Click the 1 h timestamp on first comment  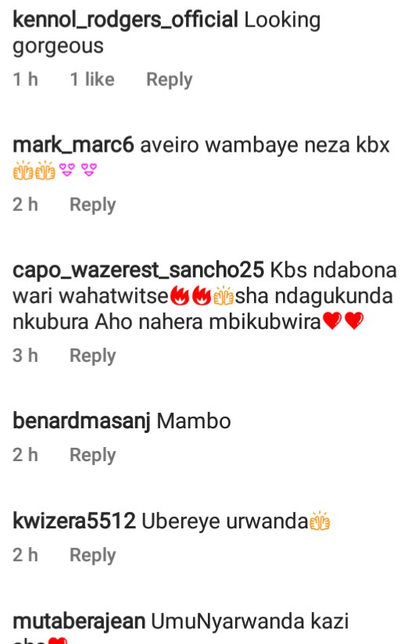coord(26,79)
